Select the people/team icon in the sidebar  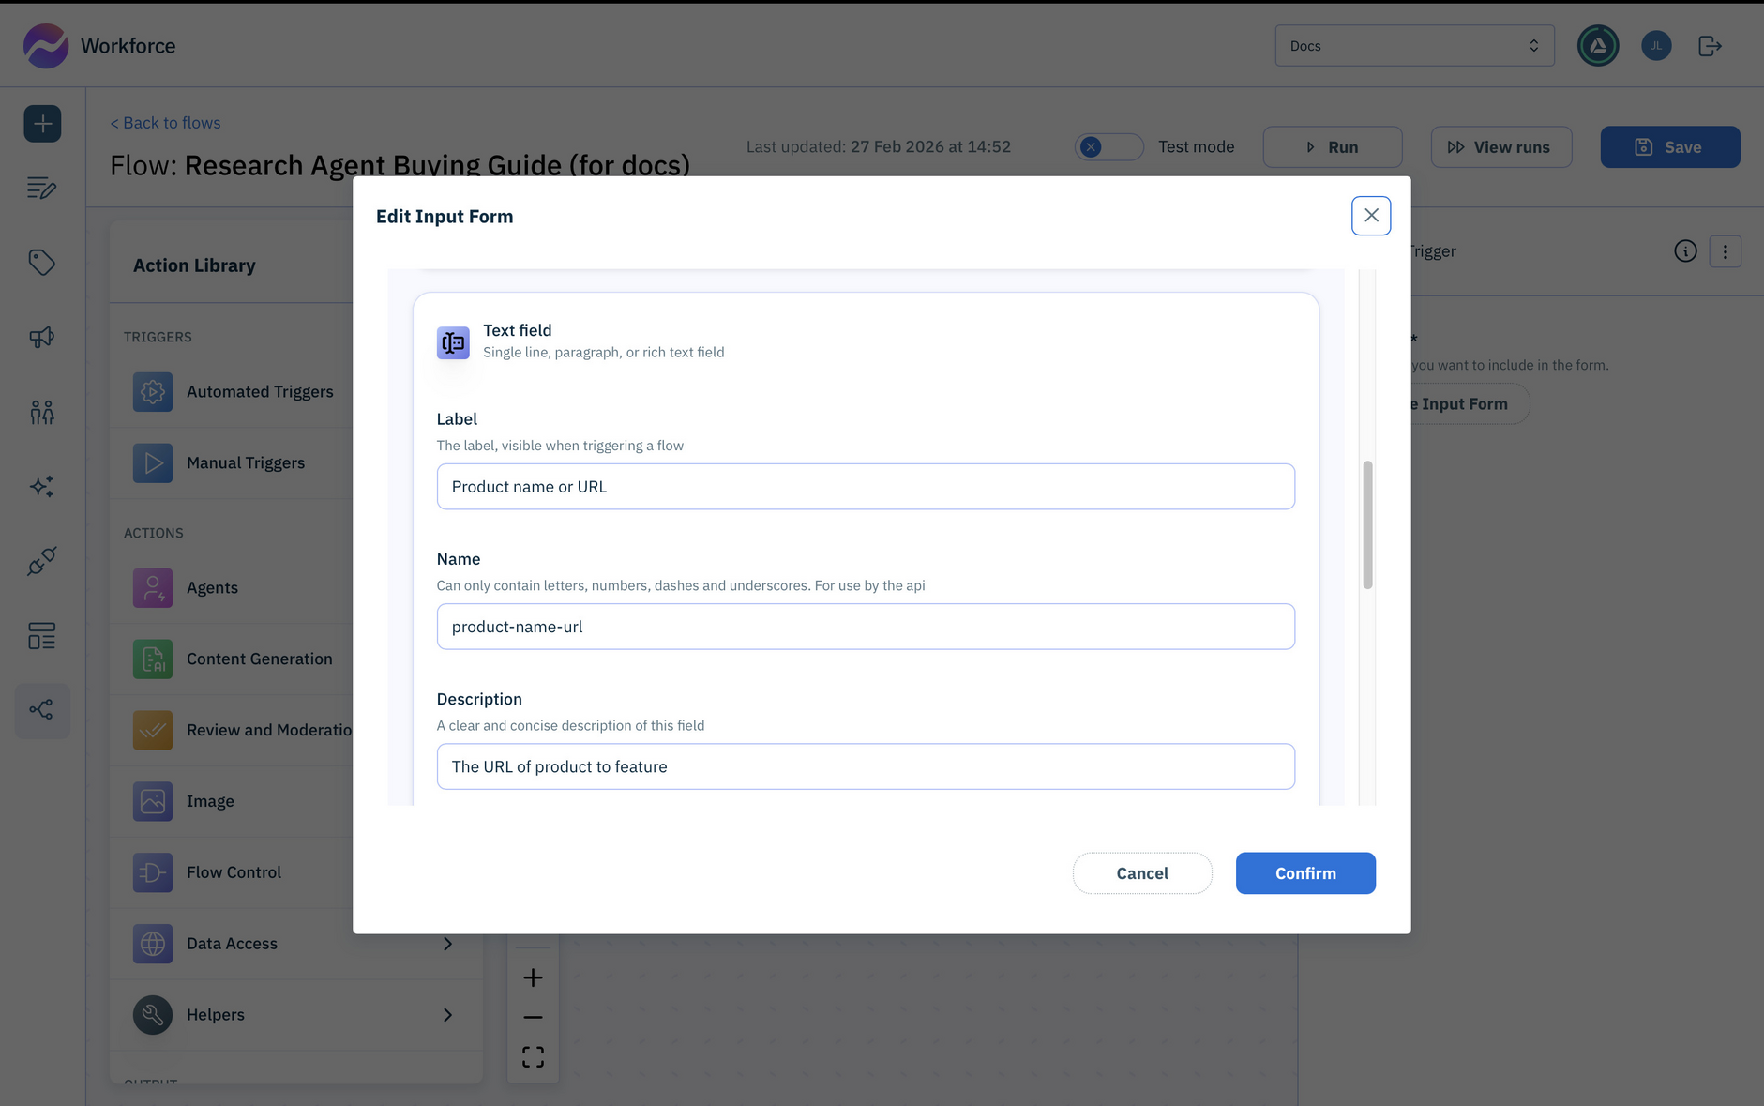(x=42, y=412)
